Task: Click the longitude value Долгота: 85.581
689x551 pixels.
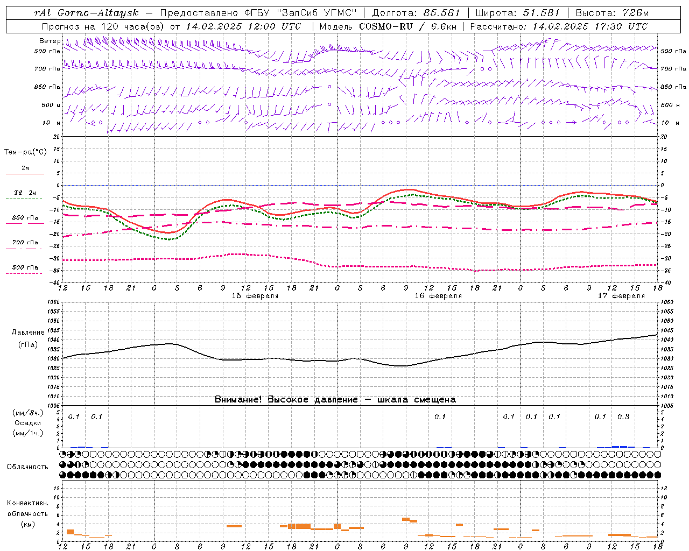Action: tap(416, 13)
